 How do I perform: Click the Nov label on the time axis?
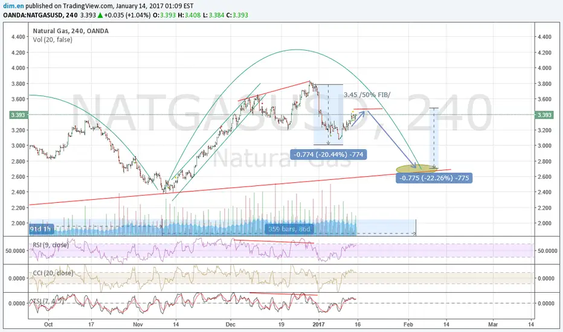click(x=138, y=325)
